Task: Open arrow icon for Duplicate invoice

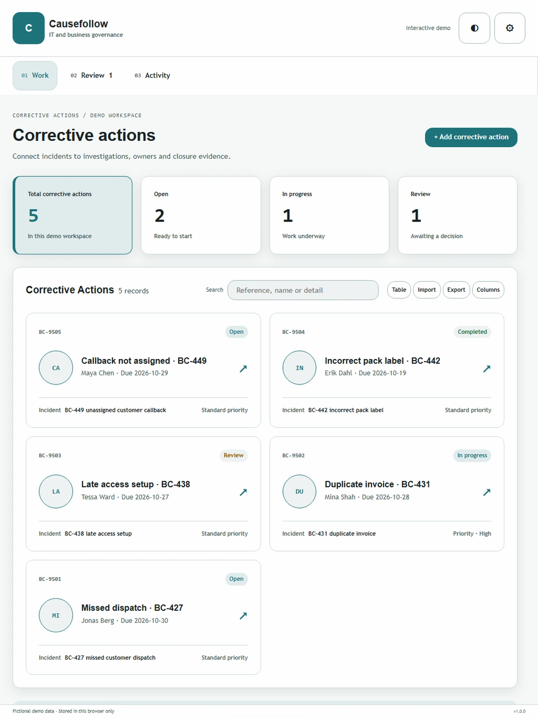Action: (486, 492)
